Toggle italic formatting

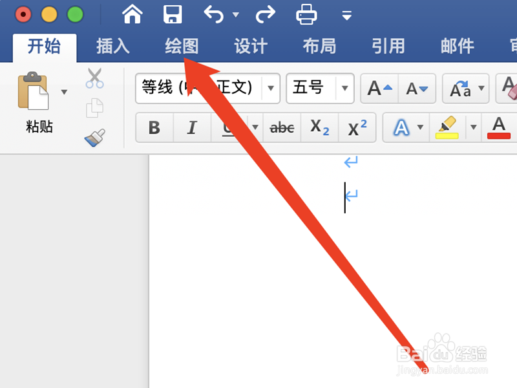(x=191, y=127)
